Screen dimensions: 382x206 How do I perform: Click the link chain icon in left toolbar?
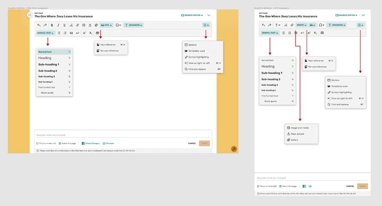click(77, 25)
